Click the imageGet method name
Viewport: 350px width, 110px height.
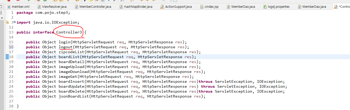pyautogui.click(x=68, y=77)
